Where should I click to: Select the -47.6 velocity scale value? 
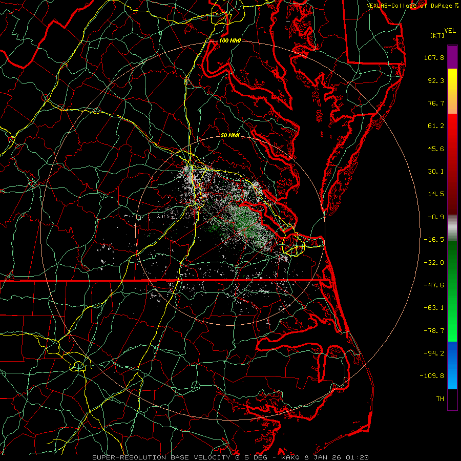[x=434, y=285]
